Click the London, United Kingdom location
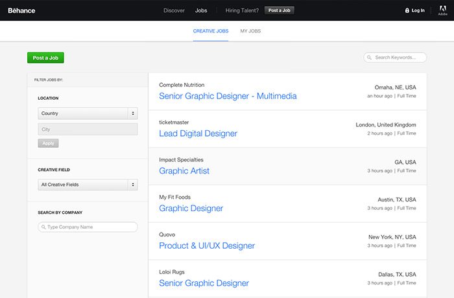The height and width of the screenshot is (298, 454). pos(386,124)
